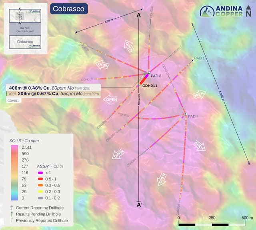This screenshot has height=230, width=256.
Task: Click the incl. 206m @ 0.67% Cu line
Action: pos(53,94)
